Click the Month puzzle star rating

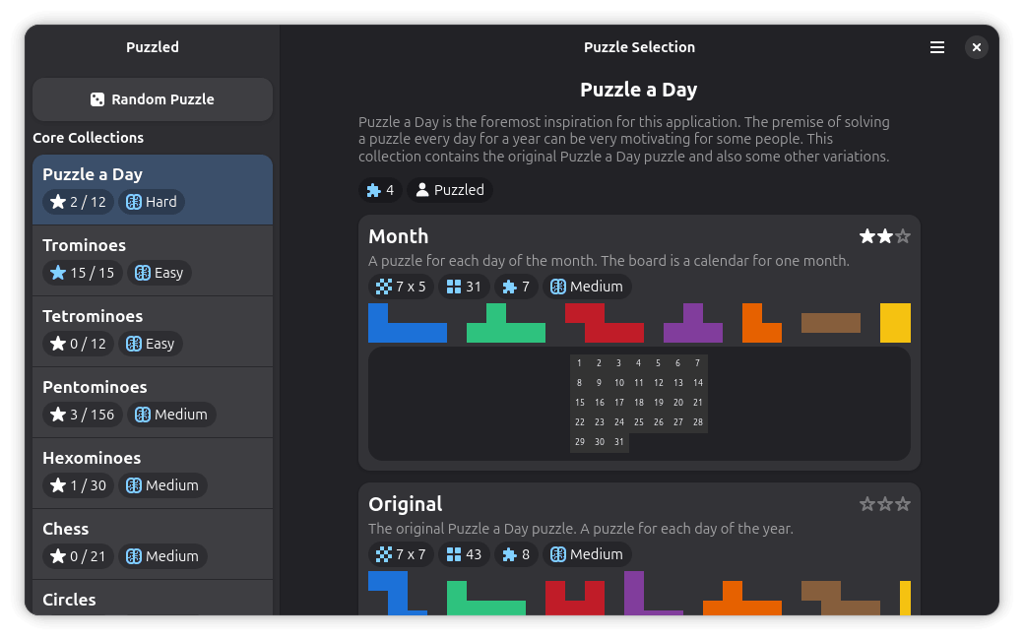pyautogui.click(x=884, y=236)
